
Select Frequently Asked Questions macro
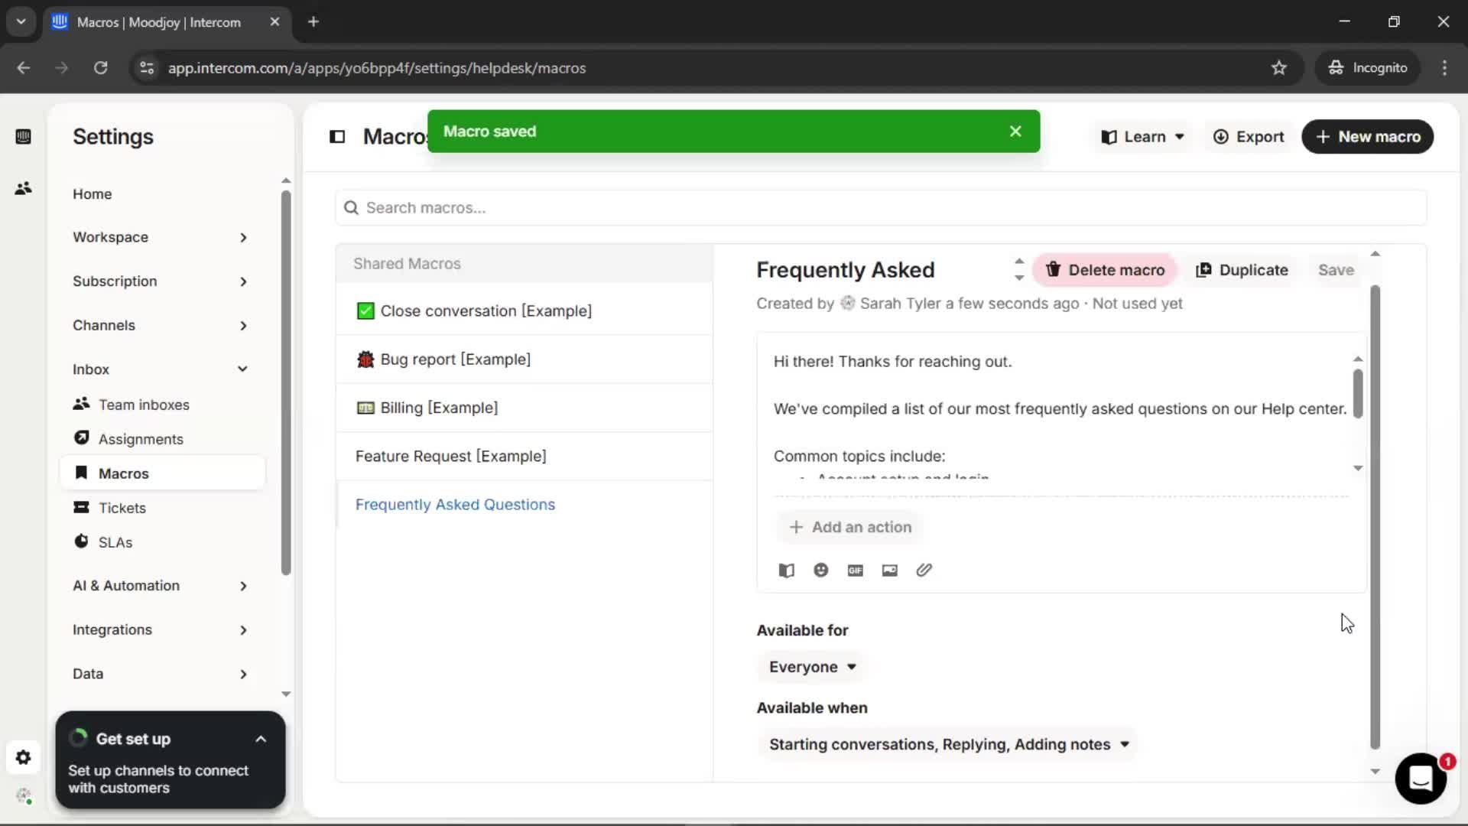coord(525,505)
